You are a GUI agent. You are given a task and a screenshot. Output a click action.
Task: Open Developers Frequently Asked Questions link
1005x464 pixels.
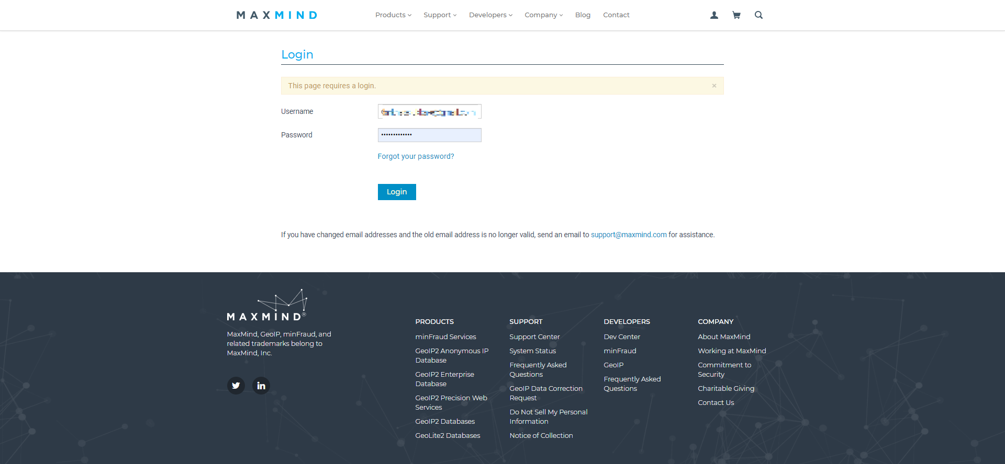coord(632,384)
